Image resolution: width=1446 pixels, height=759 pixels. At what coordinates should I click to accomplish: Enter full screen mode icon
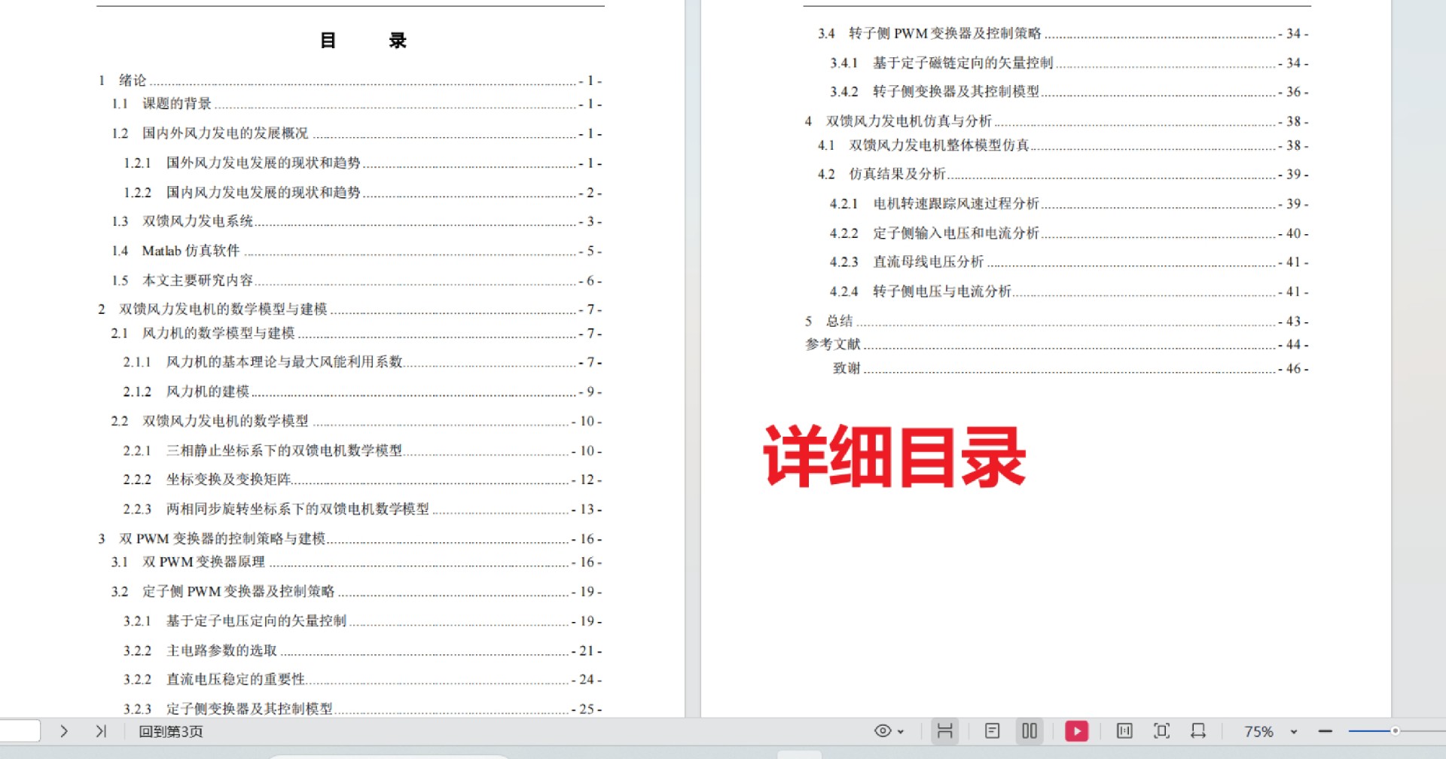[x=1161, y=730]
